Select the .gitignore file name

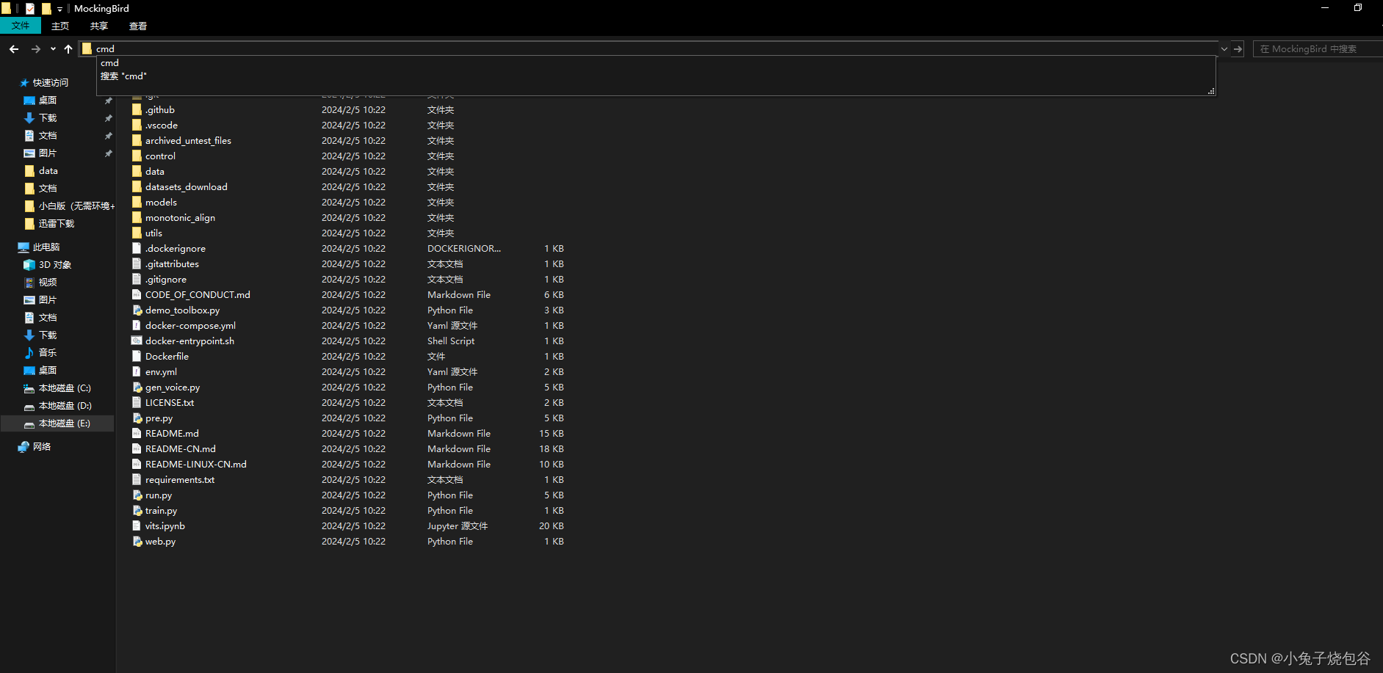tap(166, 280)
